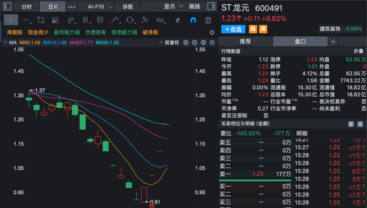Switch to the 推荐 tab
Image resolution: width=367 pixels, height=208 pixels.
click(x=245, y=42)
